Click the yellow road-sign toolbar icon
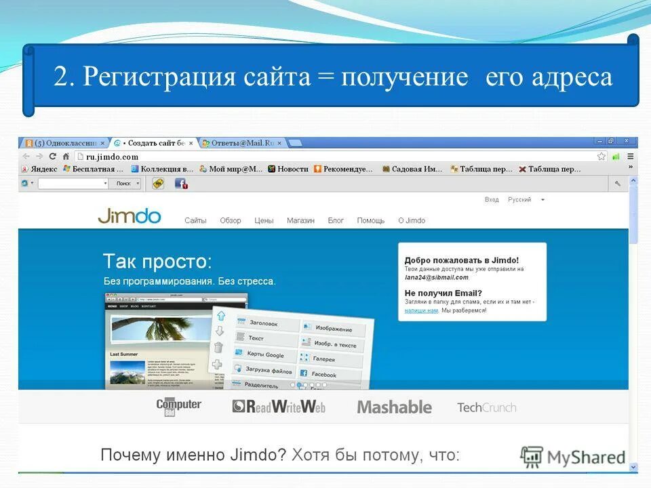Screen dimensions: 651x488 coord(158,184)
